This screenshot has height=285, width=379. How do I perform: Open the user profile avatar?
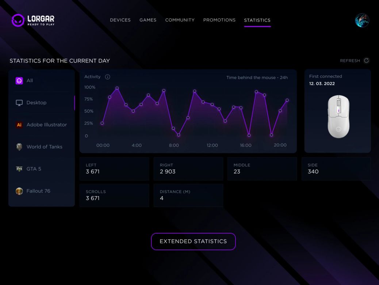362,20
